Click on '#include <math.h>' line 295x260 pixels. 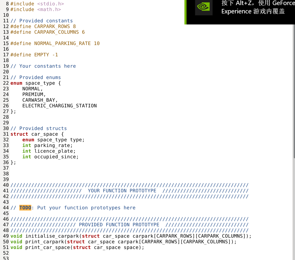36,10
